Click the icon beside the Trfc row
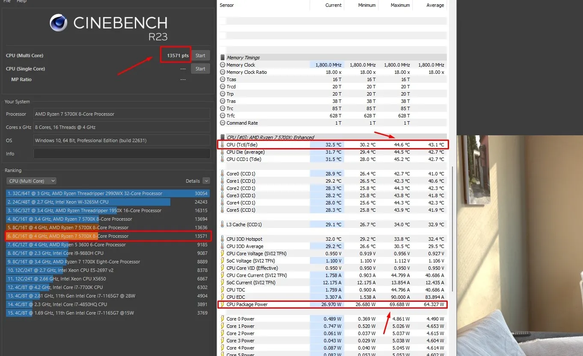 tap(222, 116)
